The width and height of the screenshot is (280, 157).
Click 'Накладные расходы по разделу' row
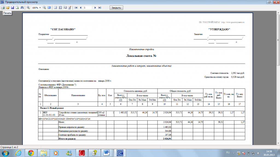pyautogui.click(x=73, y=131)
